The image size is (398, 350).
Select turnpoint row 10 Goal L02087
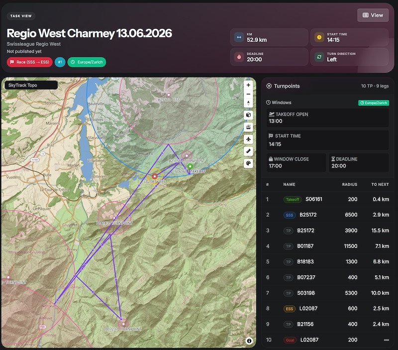pos(328,340)
